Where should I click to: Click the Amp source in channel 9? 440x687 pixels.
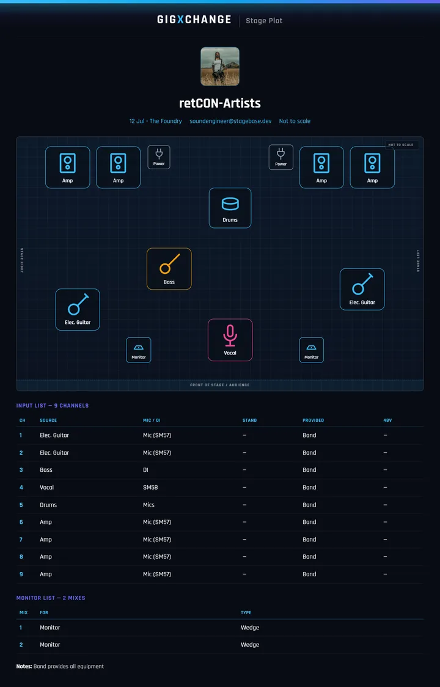point(46,574)
